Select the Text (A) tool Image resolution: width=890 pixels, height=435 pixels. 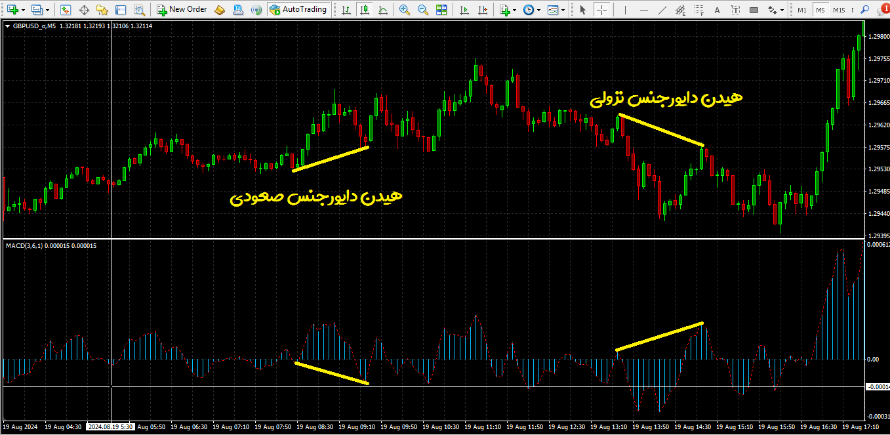click(x=717, y=10)
